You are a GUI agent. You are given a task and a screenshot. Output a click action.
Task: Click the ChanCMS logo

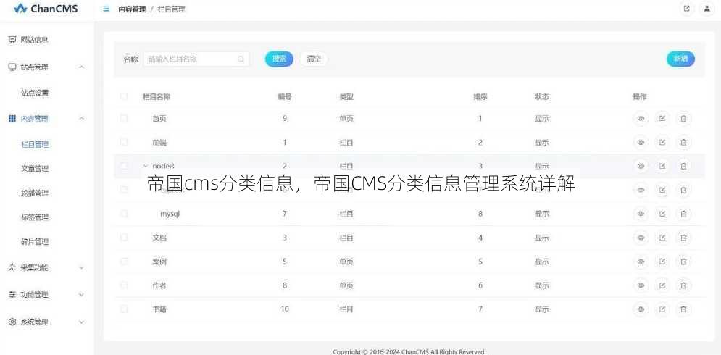pos(46,9)
